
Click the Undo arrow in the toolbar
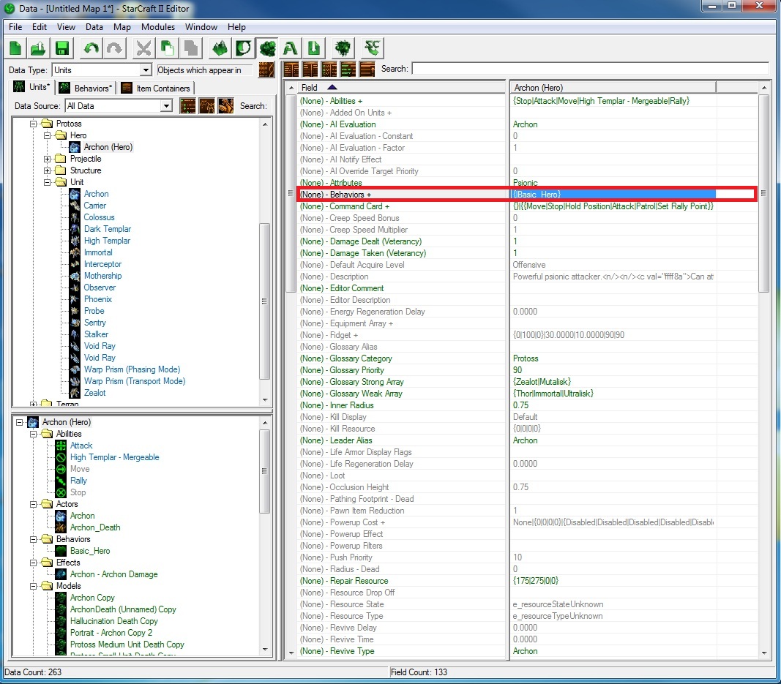coord(91,48)
